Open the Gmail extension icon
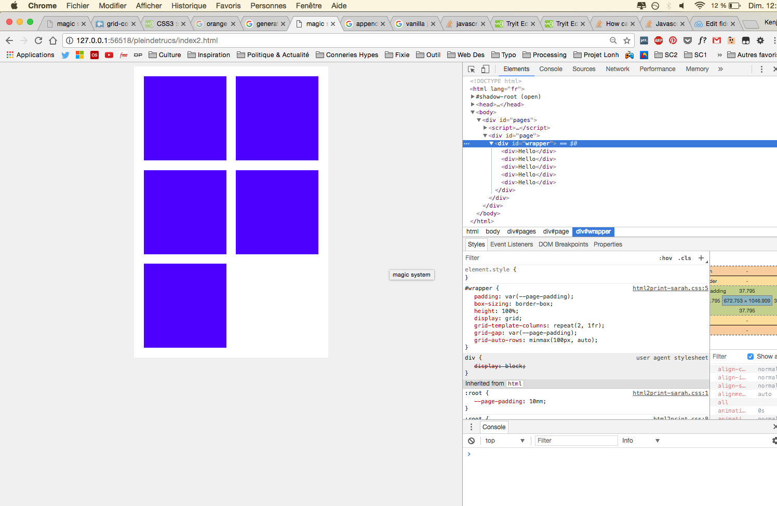The image size is (777, 506). (x=717, y=40)
